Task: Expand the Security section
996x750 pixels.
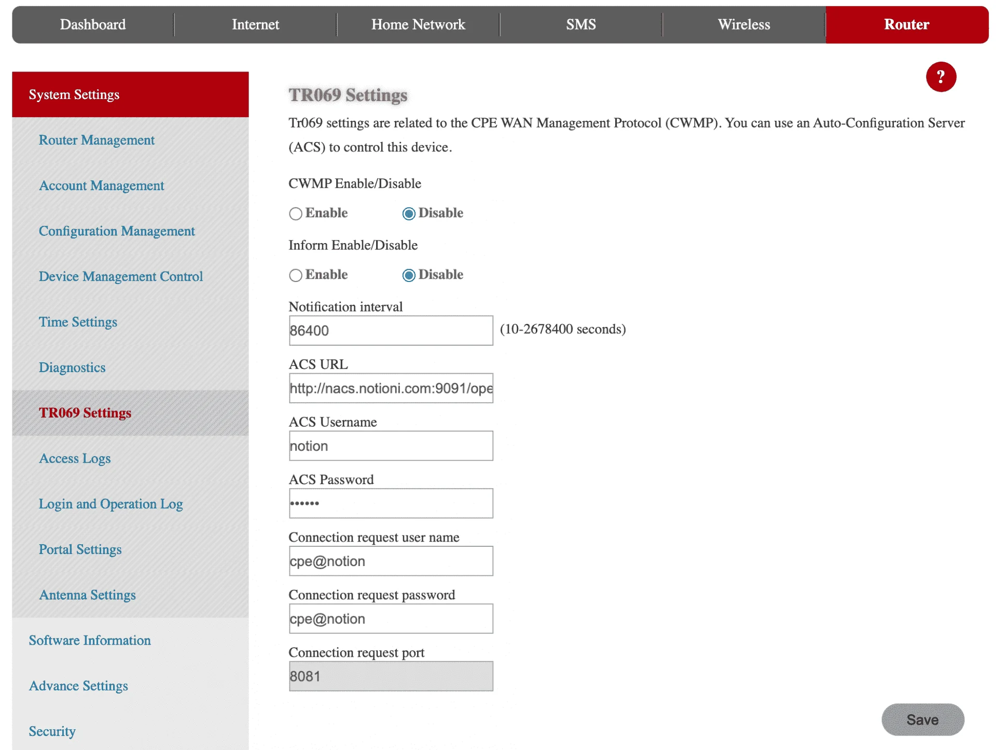Action: pyautogui.click(x=130, y=731)
